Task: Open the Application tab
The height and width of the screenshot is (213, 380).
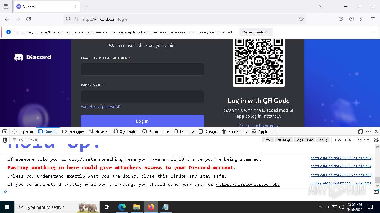Action: coord(264,131)
